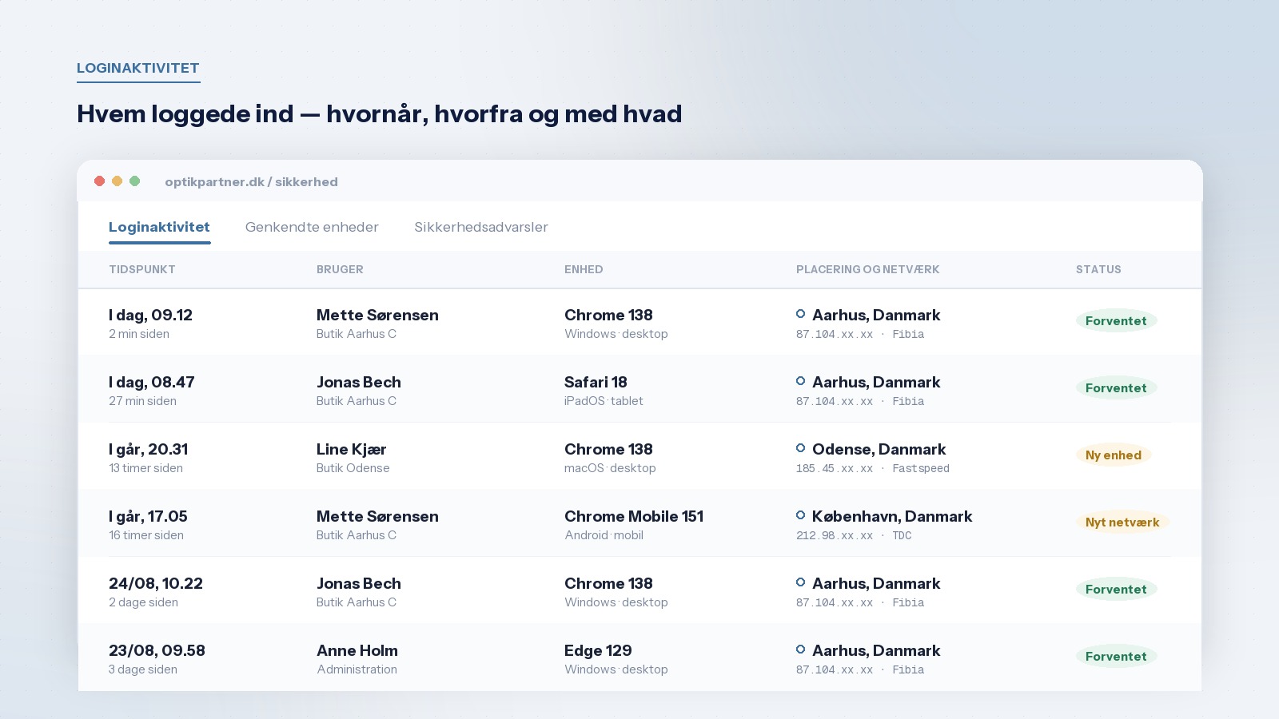Select the 24/08, 10.22 timestamp

click(156, 583)
